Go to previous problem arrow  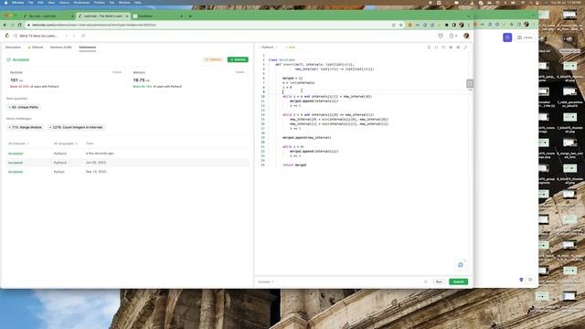pyautogui.click(x=67, y=36)
